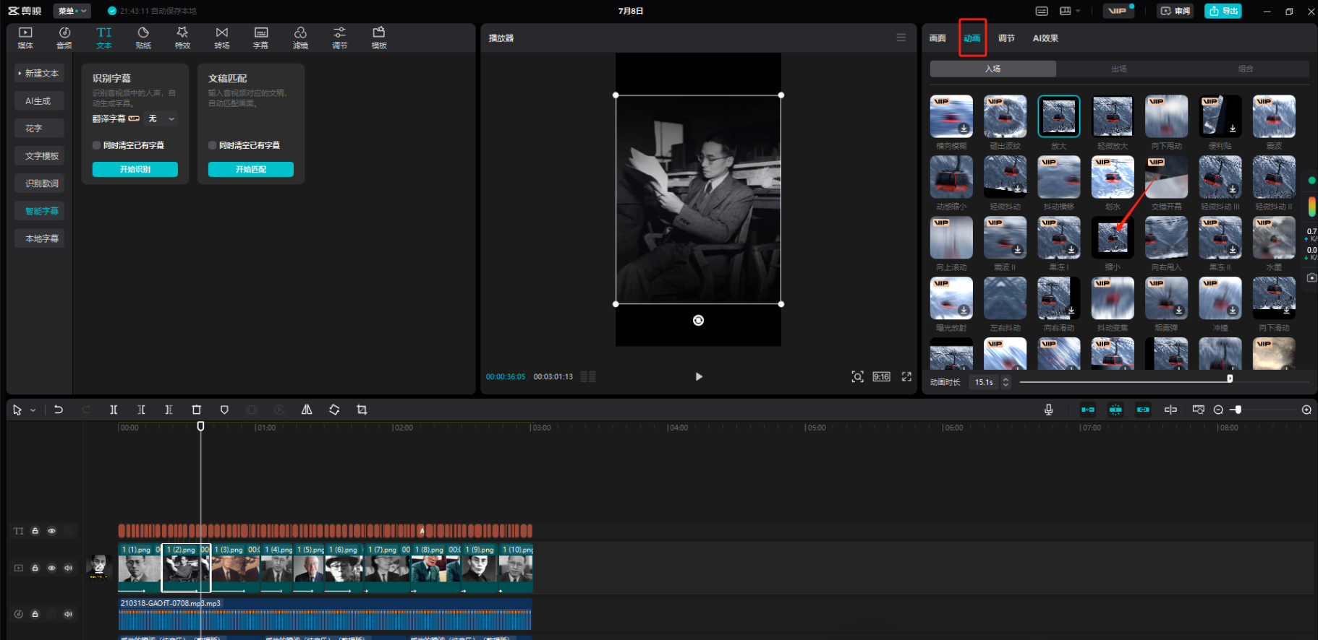Open the 特效 effects panel
Image resolution: width=1318 pixels, height=640 pixels.
tap(182, 38)
